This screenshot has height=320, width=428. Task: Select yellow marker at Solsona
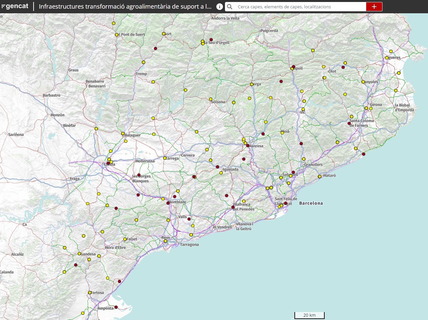pos(211,99)
